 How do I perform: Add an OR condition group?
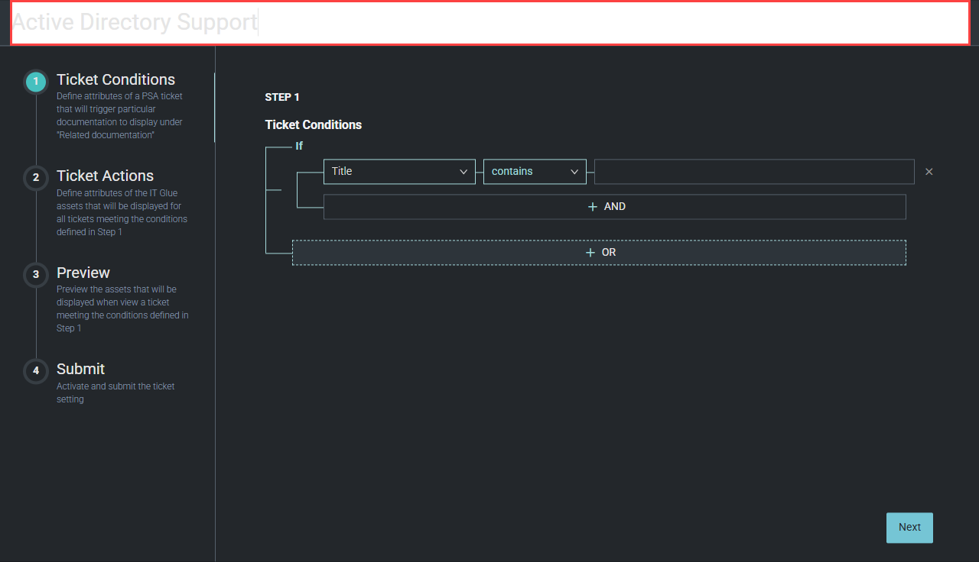[599, 253]
